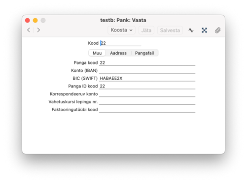Click the window title testb: Pank: Vaata

(123, 20)
